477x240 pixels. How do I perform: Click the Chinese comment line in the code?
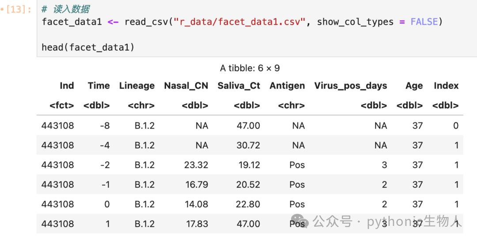(65, 9)
